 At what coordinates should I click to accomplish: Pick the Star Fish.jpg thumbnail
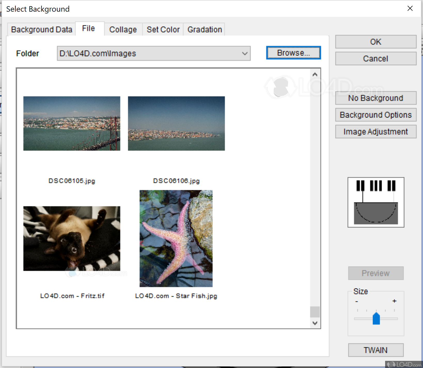coord(176,238)
